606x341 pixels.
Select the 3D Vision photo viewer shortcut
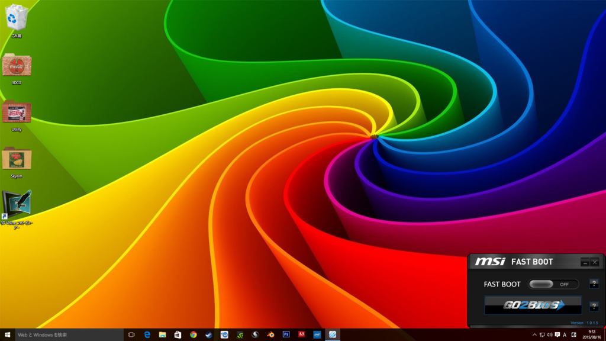coord(16,210)
